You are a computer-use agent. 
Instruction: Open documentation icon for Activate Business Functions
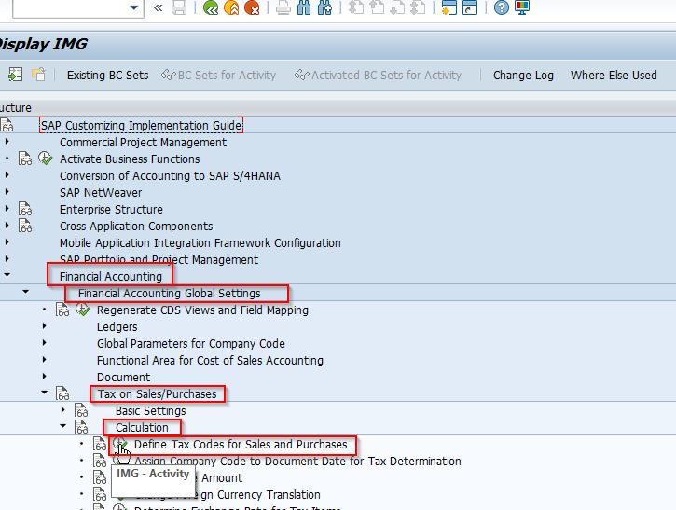click(x=25, y=159)
